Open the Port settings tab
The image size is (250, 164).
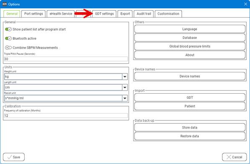[x=34, y=14]
